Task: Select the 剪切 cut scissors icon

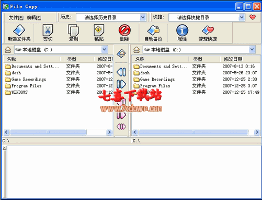Action: [x=48, y=30]
